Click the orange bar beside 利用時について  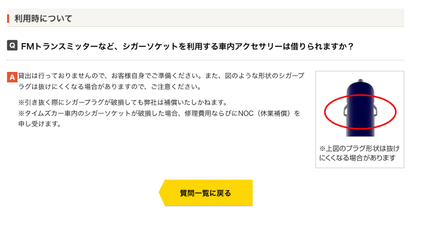tap(9, 19)
